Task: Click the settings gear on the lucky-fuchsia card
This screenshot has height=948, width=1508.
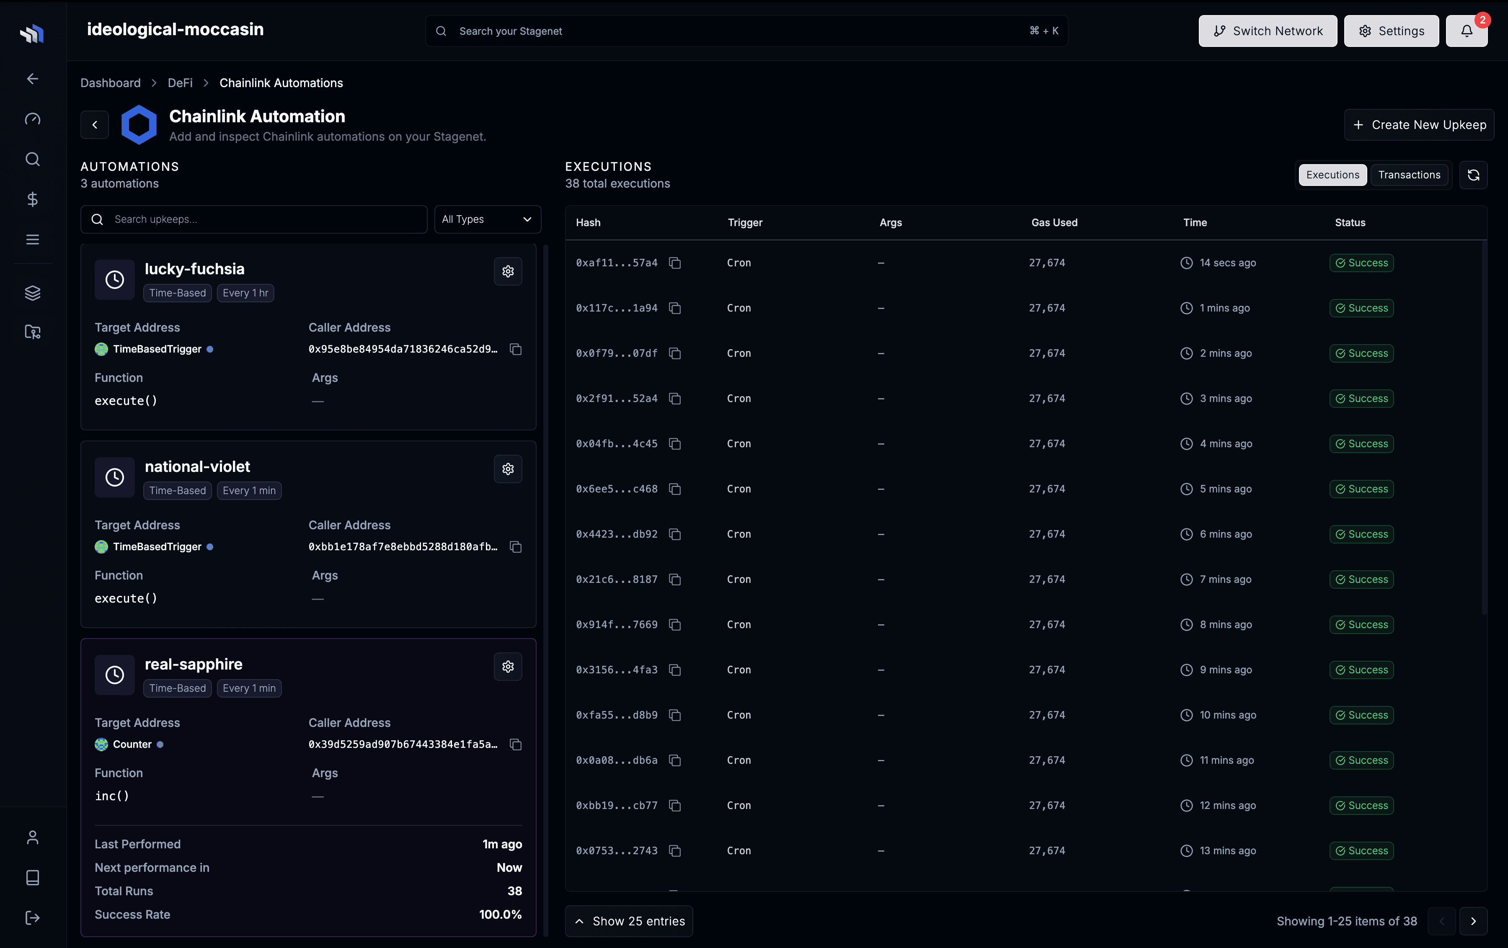Action: [508, 271]
